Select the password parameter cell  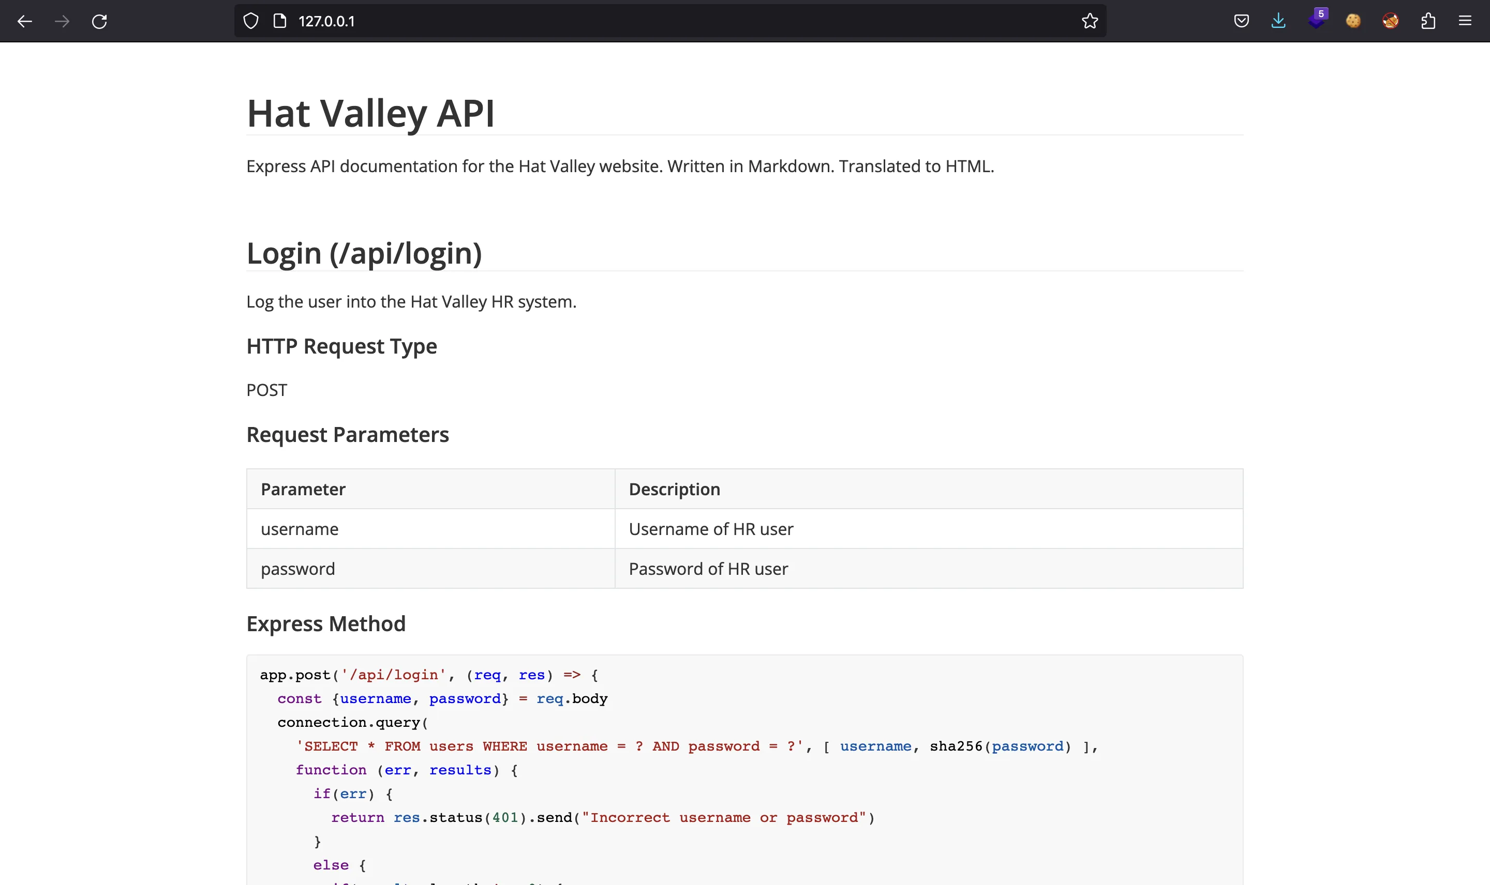click(x=430, y=569)
